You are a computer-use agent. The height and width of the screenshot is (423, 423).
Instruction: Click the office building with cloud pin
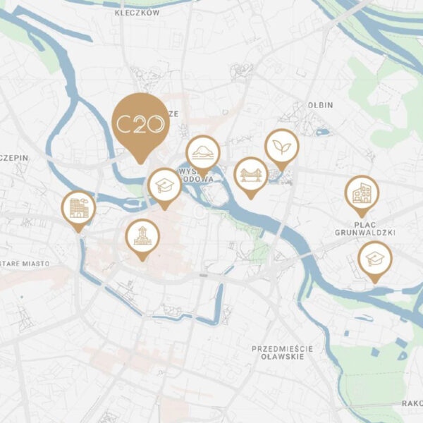78,210
